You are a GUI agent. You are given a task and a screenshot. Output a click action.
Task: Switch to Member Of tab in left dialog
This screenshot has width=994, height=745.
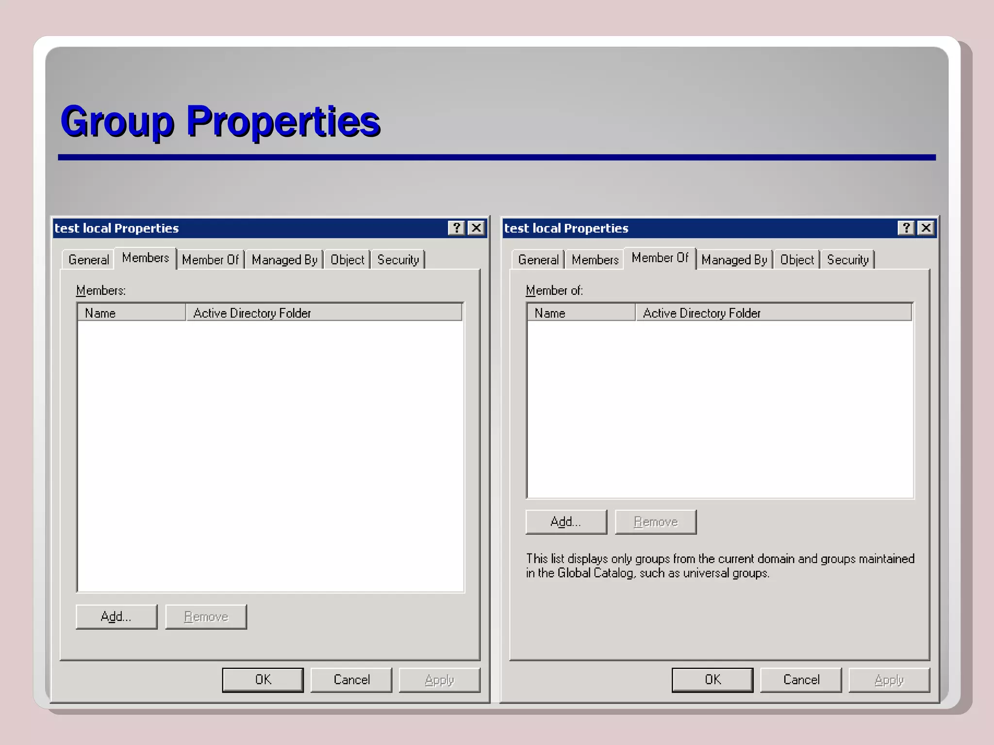coord(210,259)
